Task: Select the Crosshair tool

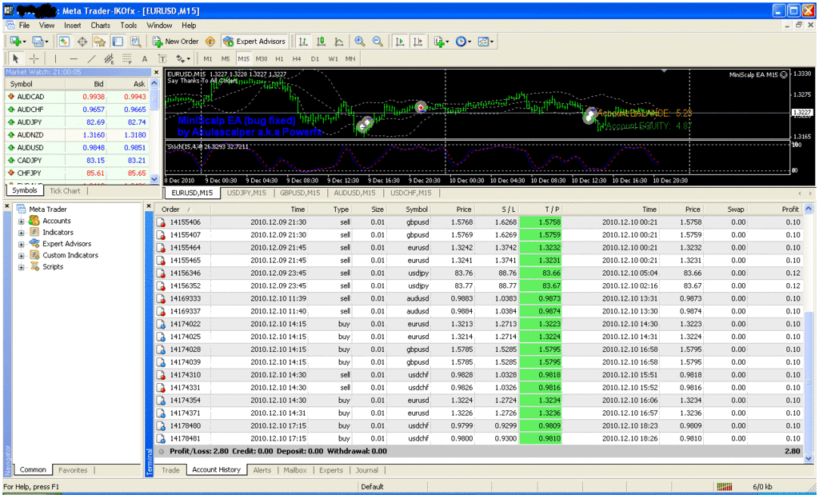Action: (x=34, y=58)
